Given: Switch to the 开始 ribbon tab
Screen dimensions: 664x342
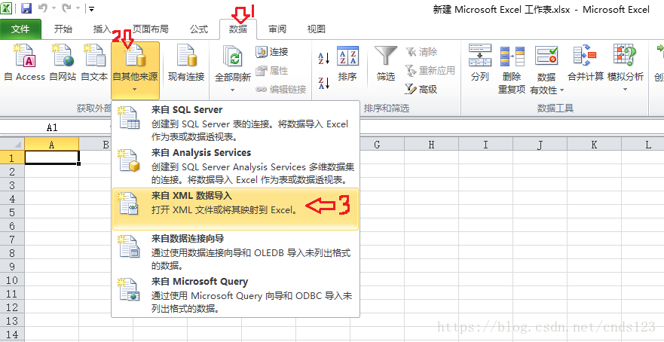Looking at the screenshot, I should (x=63, y=29).
